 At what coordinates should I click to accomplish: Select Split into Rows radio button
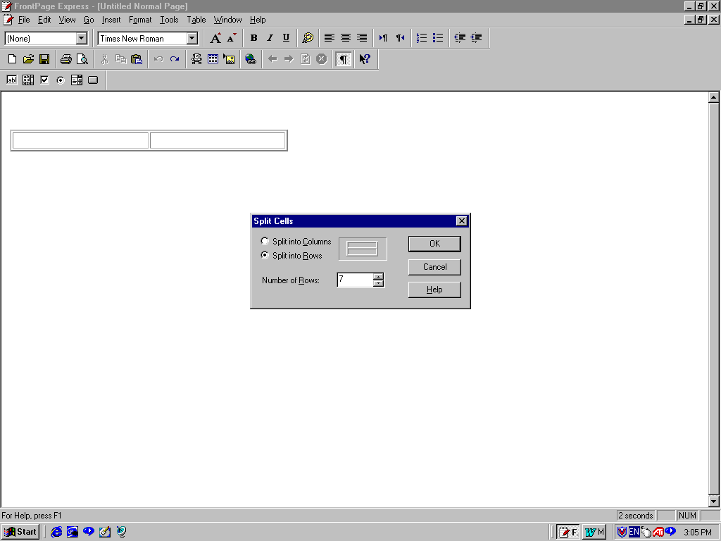click(265, 255)
